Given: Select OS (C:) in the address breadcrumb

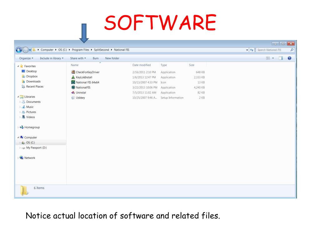Looking at the screenshot, I should pos(62,50).
